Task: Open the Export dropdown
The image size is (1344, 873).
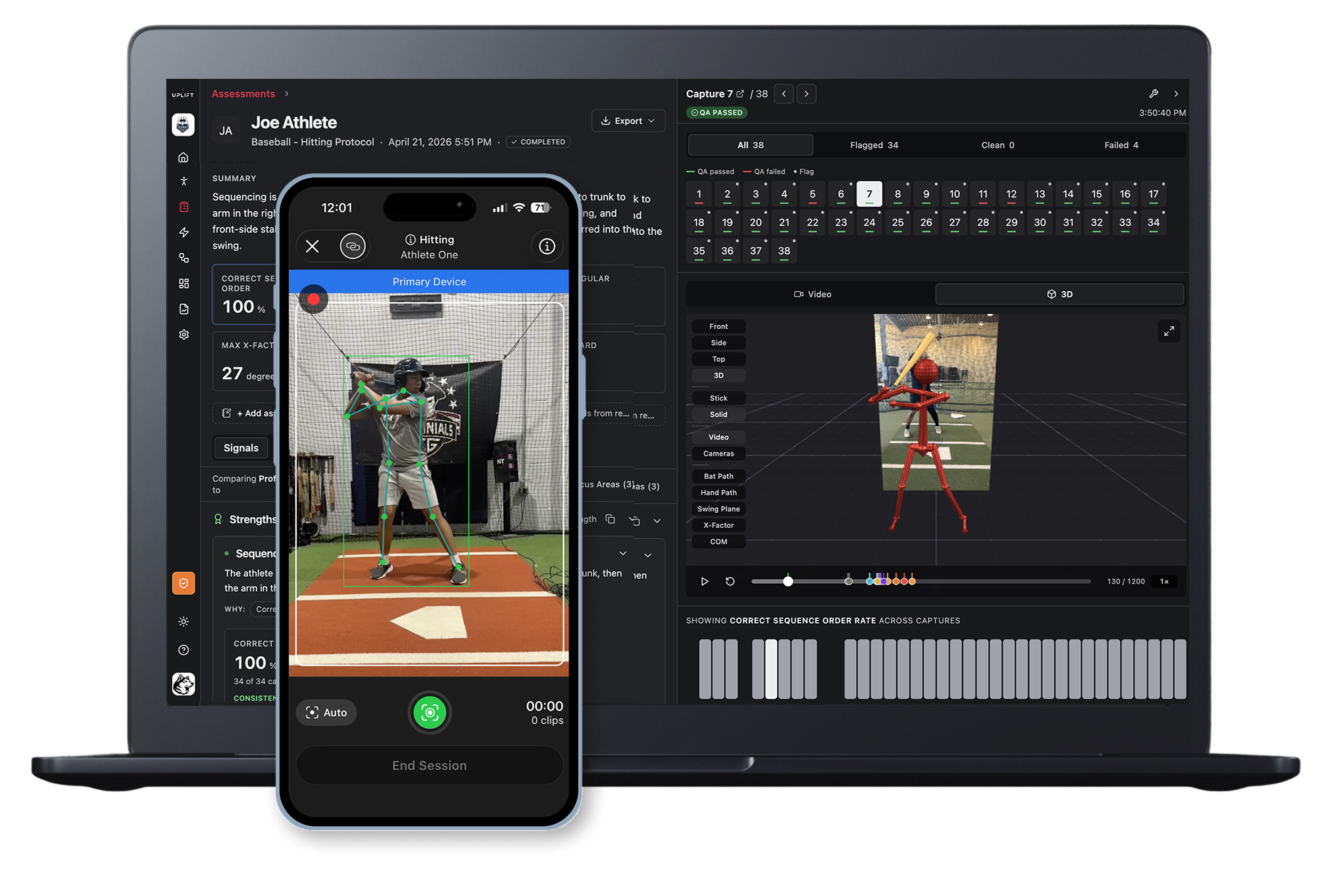Action: click(x=628, y=121)
